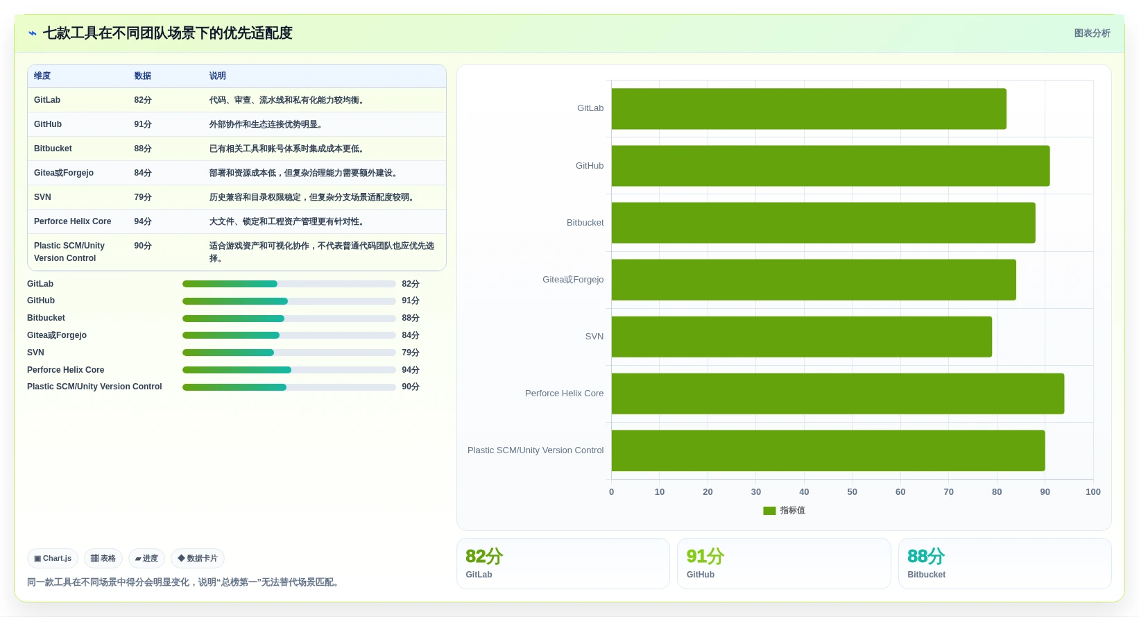This screenshot has height=617, width=1139.
Task: Click the Bitbucket chart axis label
Action: click(x=585, y=223)
